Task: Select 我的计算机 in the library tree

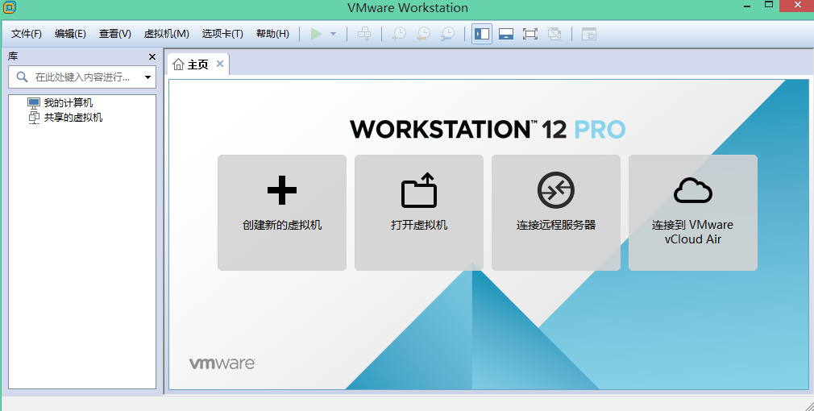Action: point(68,103)
